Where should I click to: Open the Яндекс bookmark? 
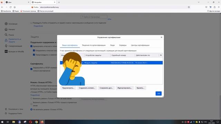[x=16, y=11]
